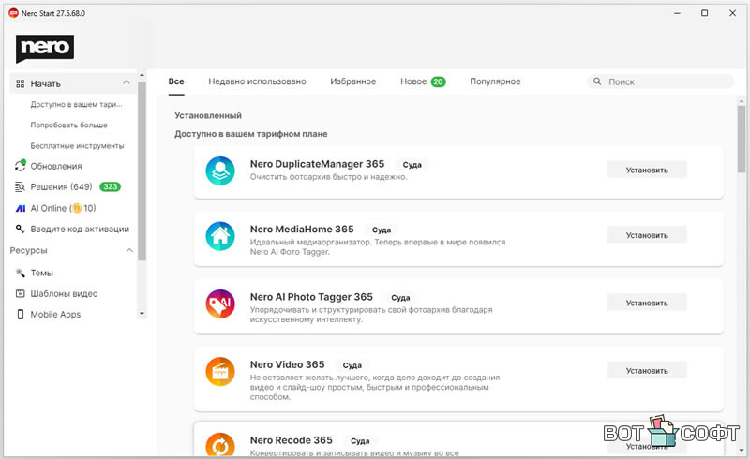Screen dimensions: 750x459
Task: Click the sidebar scrollbar thumb
Action: pos(142,171)
